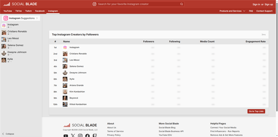Click the magnifier search icon
Viewport: 278px width, 137px height.
(x=181, y=4)
